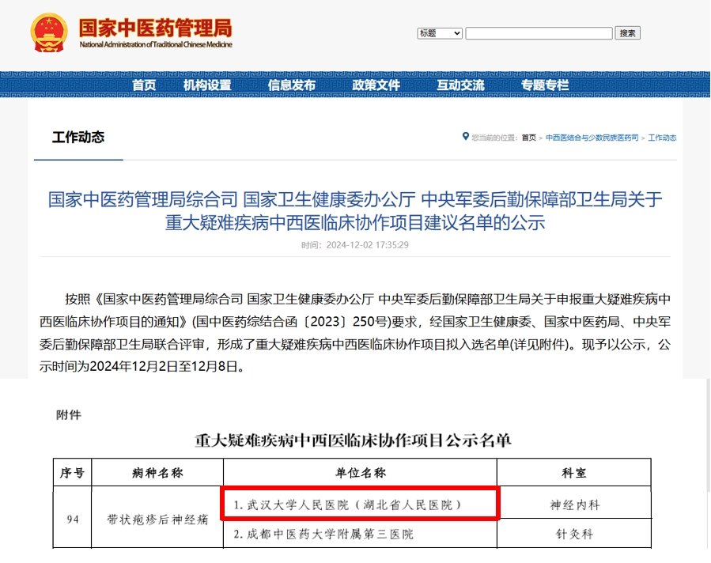This screenshot has width=711, height=563.
Task: Follow the 工作动态 breadcrumb link
Action: tap(662, 138)
